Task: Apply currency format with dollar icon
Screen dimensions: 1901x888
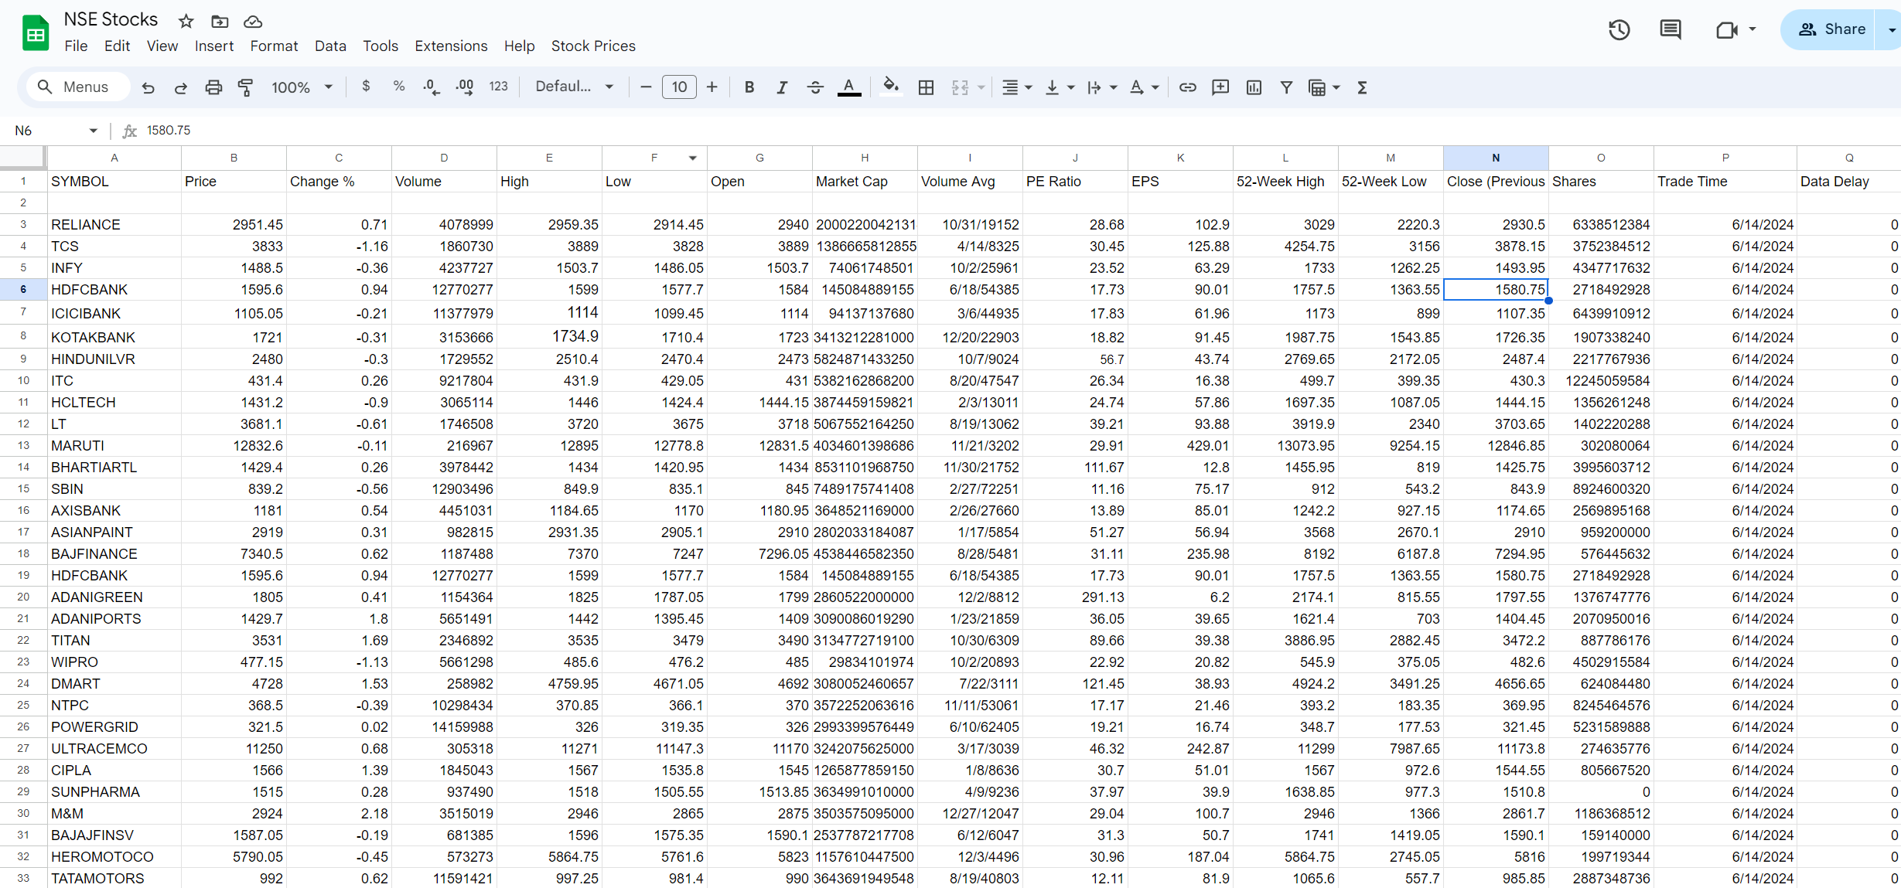Action: (x=366, y=87)
